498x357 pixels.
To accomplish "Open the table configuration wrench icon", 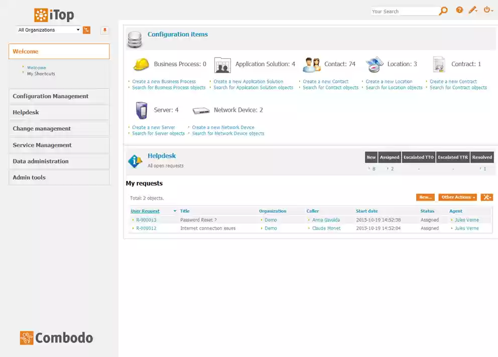I will tap(486, 197).
